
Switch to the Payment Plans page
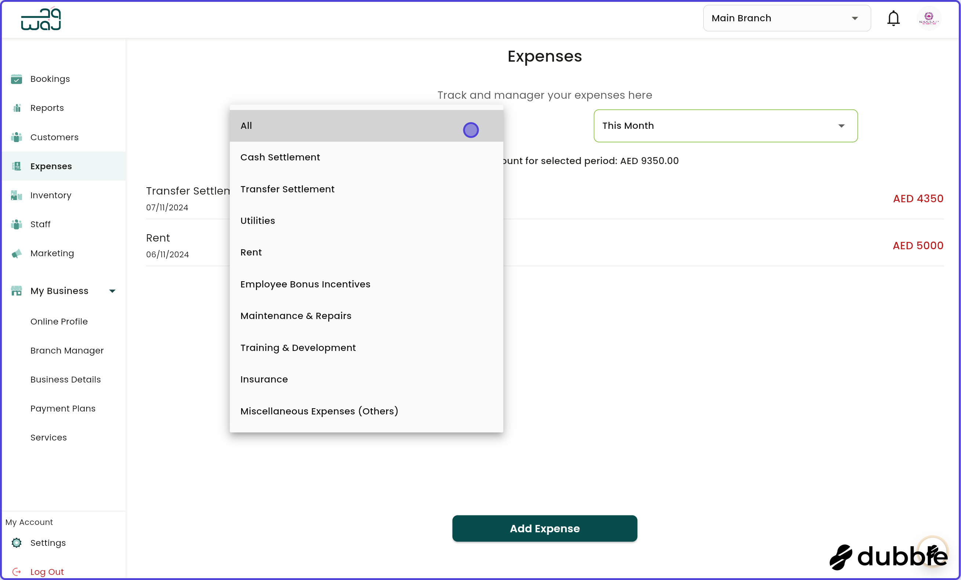pyautogui.click(x=63, y=408)
